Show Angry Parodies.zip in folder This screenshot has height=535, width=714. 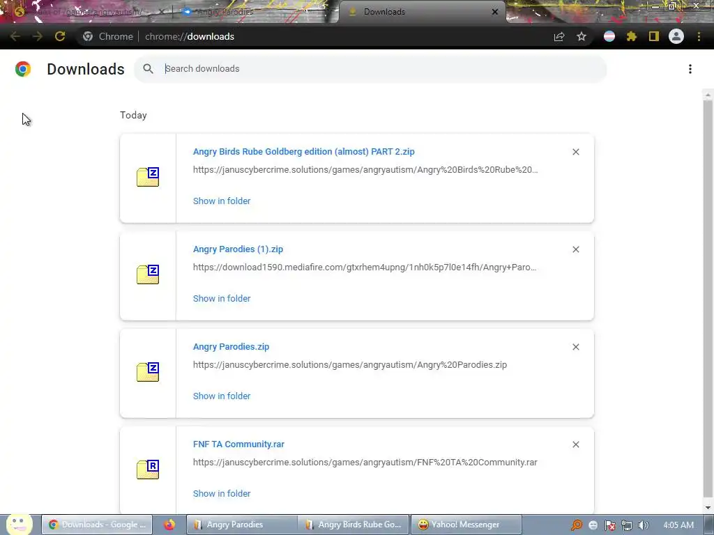click(222, 396)
